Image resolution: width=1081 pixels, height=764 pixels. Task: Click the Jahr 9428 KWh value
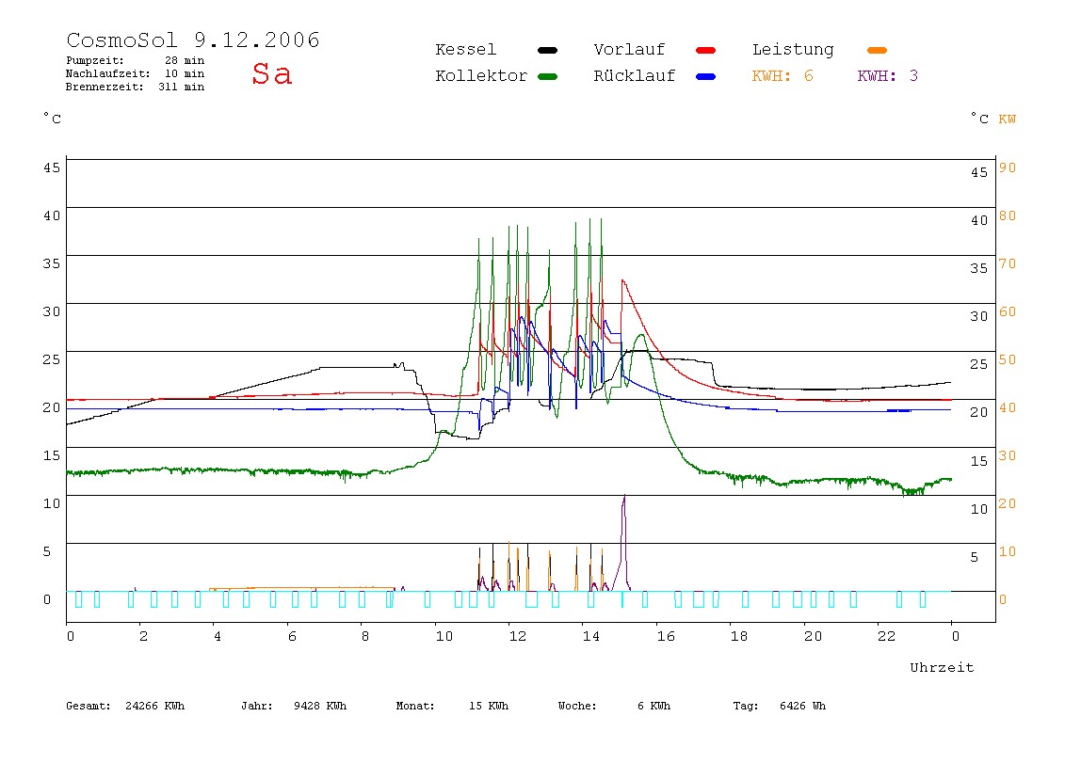pos(320,706)
